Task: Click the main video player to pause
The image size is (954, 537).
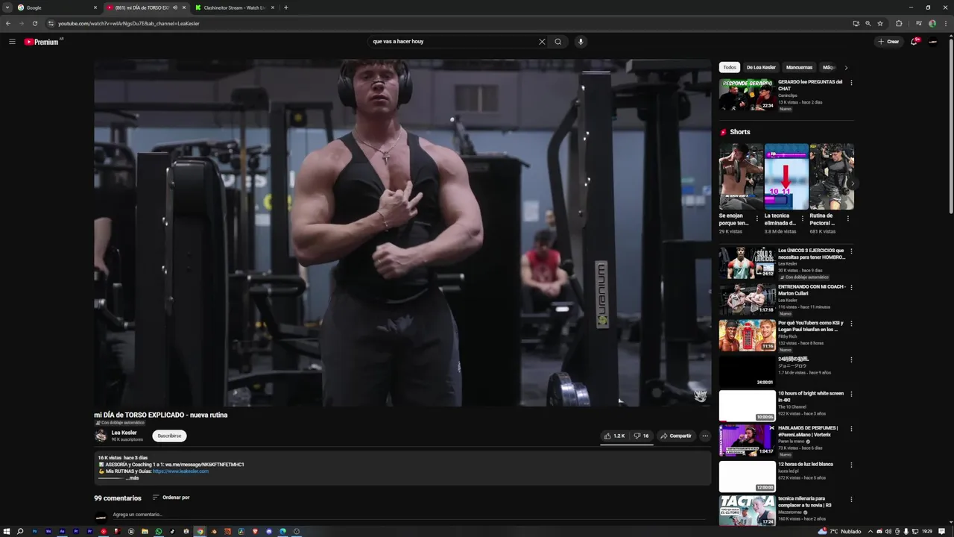Action: (x=402, y=233)
